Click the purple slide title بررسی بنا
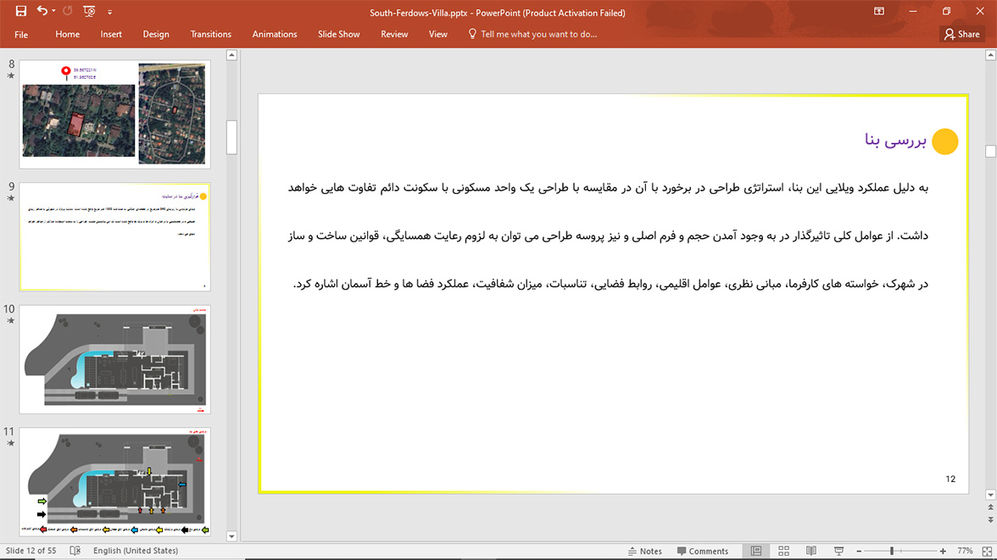Viewport: 997px width, 560px height. coord(895,141)
